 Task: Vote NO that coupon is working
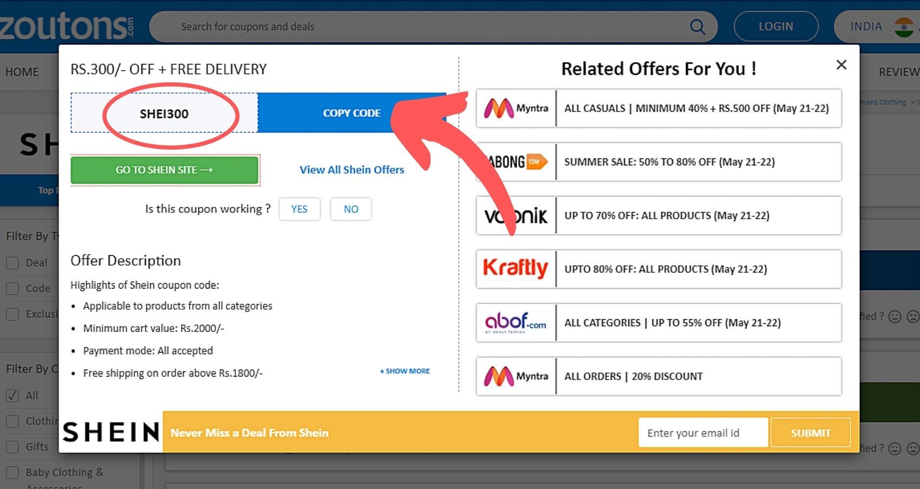tap(351, 209)
